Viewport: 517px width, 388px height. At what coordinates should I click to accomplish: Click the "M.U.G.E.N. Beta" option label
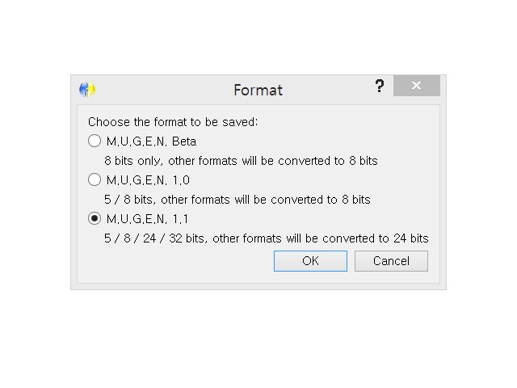pos(151,141)
